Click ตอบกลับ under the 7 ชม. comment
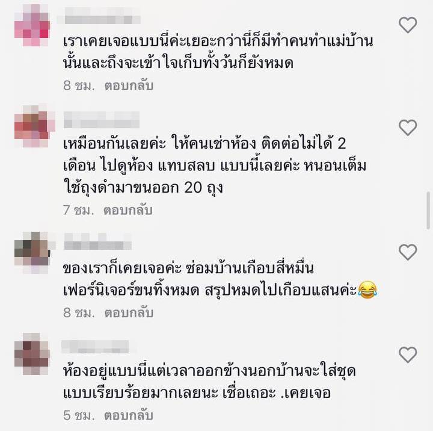The image size is (433, 431). (x=128, y=210)
